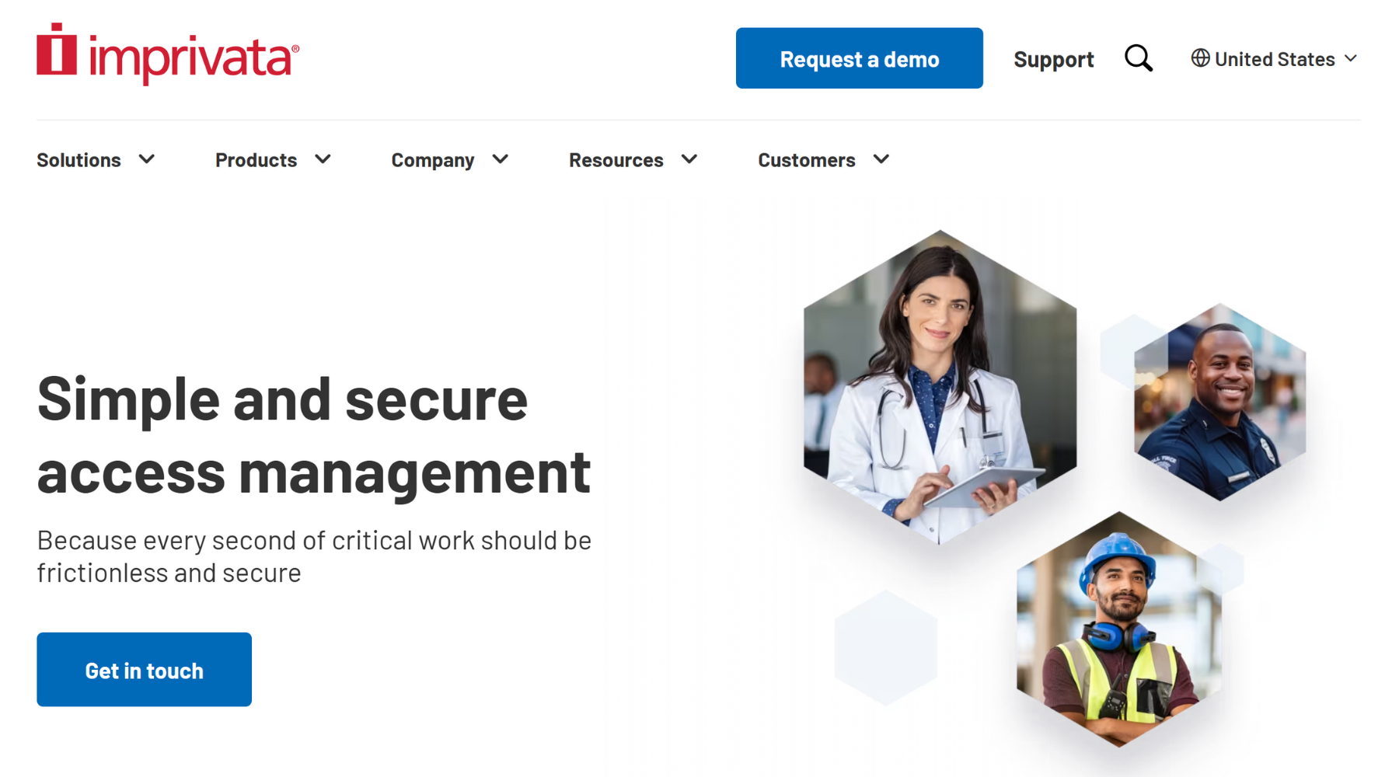The image size is (1399, 777).
Task: Click the chevron next to Customers
Action: point(881,159)
